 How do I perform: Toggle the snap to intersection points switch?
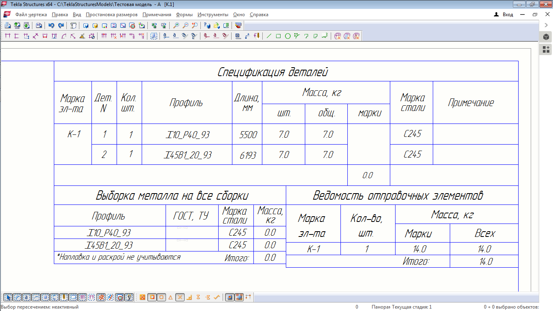[180, 298]
